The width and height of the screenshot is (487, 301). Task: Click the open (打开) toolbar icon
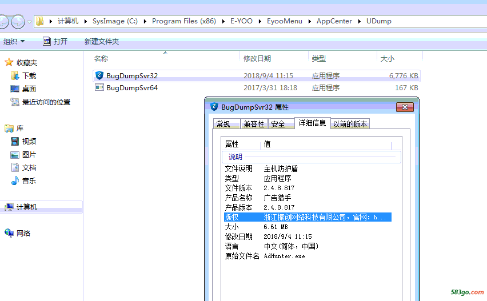pos(47,41)
